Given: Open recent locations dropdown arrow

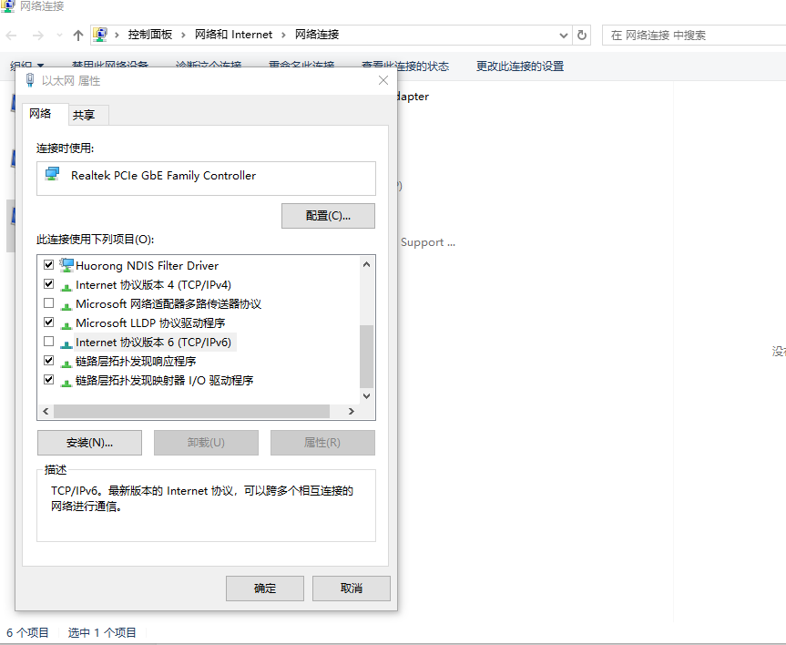Looking at the screenshot, I should (59, 36).
